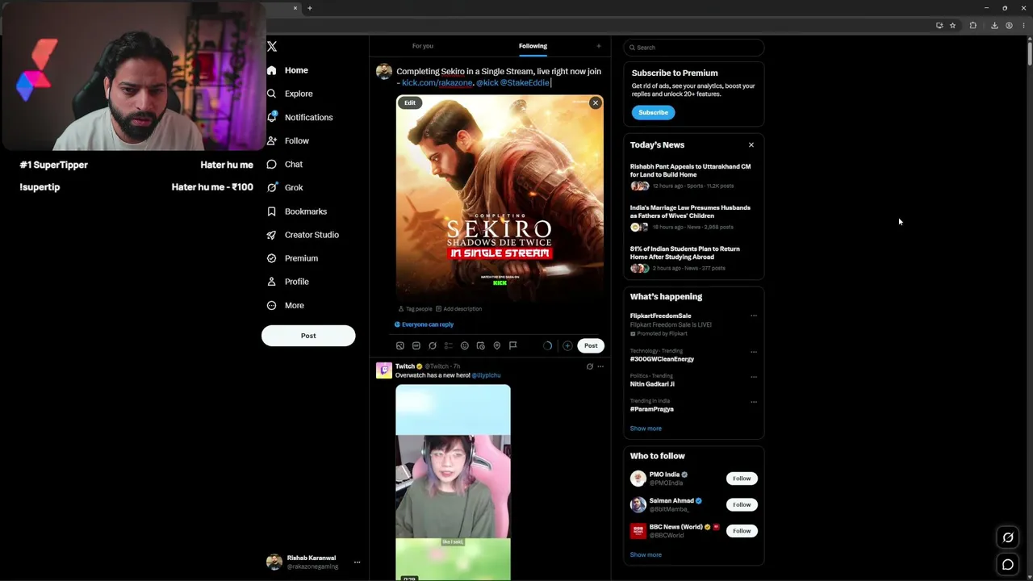The image size is (1033, 581).
Task: Bookmark this page with the star icon
Action: pyautogui.click(x=952, y=26)
